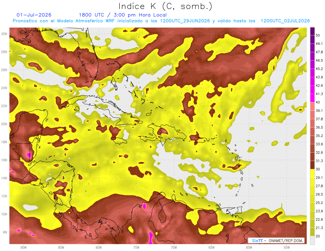
Task: Click the 60W longitude label
Action: pos(249,247)
